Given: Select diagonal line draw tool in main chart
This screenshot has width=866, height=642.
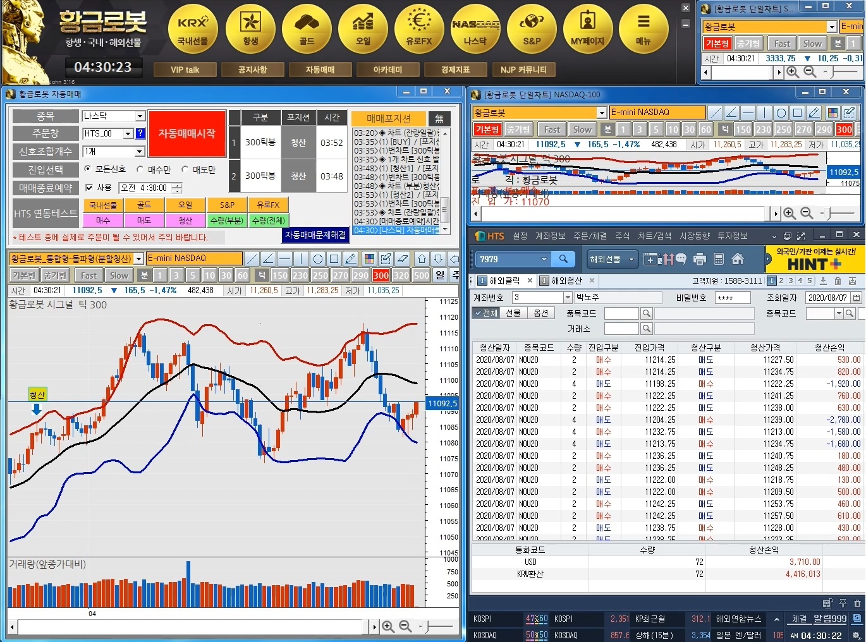Looking at the screenshot, I should [252, 258].
